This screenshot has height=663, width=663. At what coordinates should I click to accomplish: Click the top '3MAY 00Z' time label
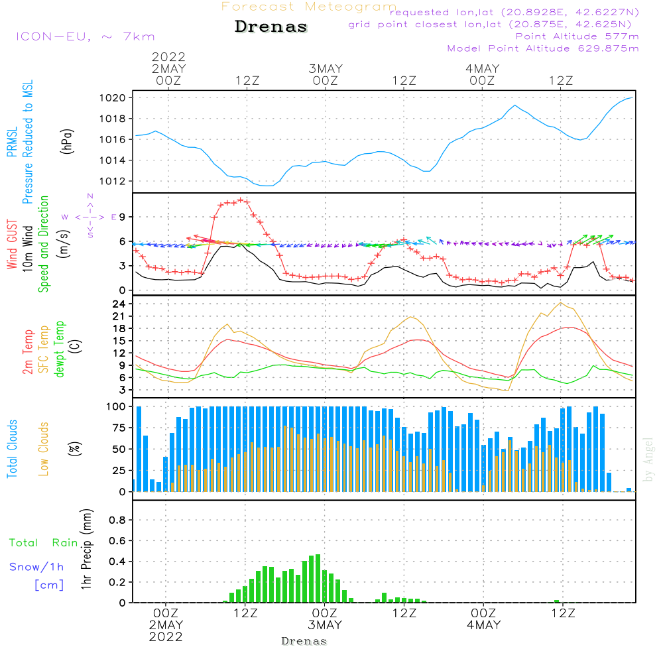(x=325, y=75)
